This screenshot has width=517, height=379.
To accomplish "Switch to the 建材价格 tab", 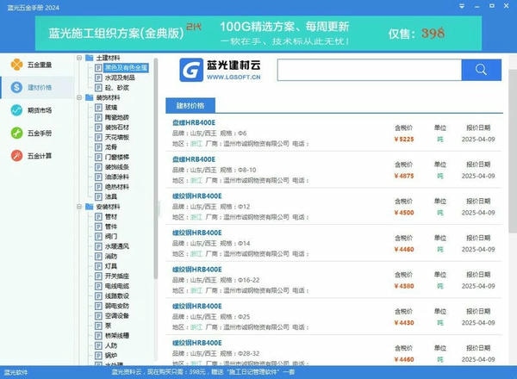I will 190,105.
